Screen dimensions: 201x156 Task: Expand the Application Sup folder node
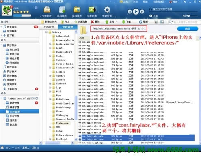pos(50,44)
